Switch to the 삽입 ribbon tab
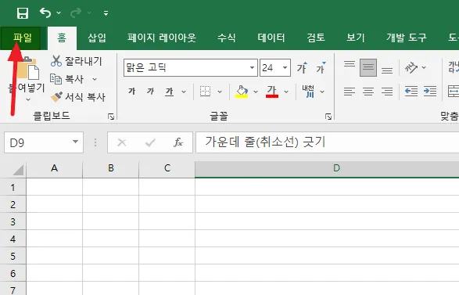Viewport: 459px width, 295px height. coord(97,38)
